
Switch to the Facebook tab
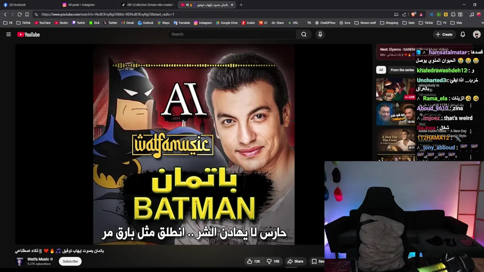click(30, 5)
